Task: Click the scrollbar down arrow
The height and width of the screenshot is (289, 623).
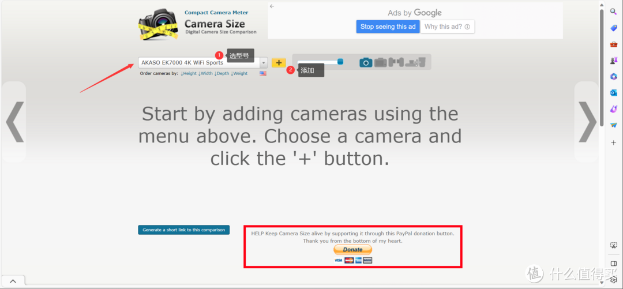Action: pyautogui.click(x=602, y=283)
